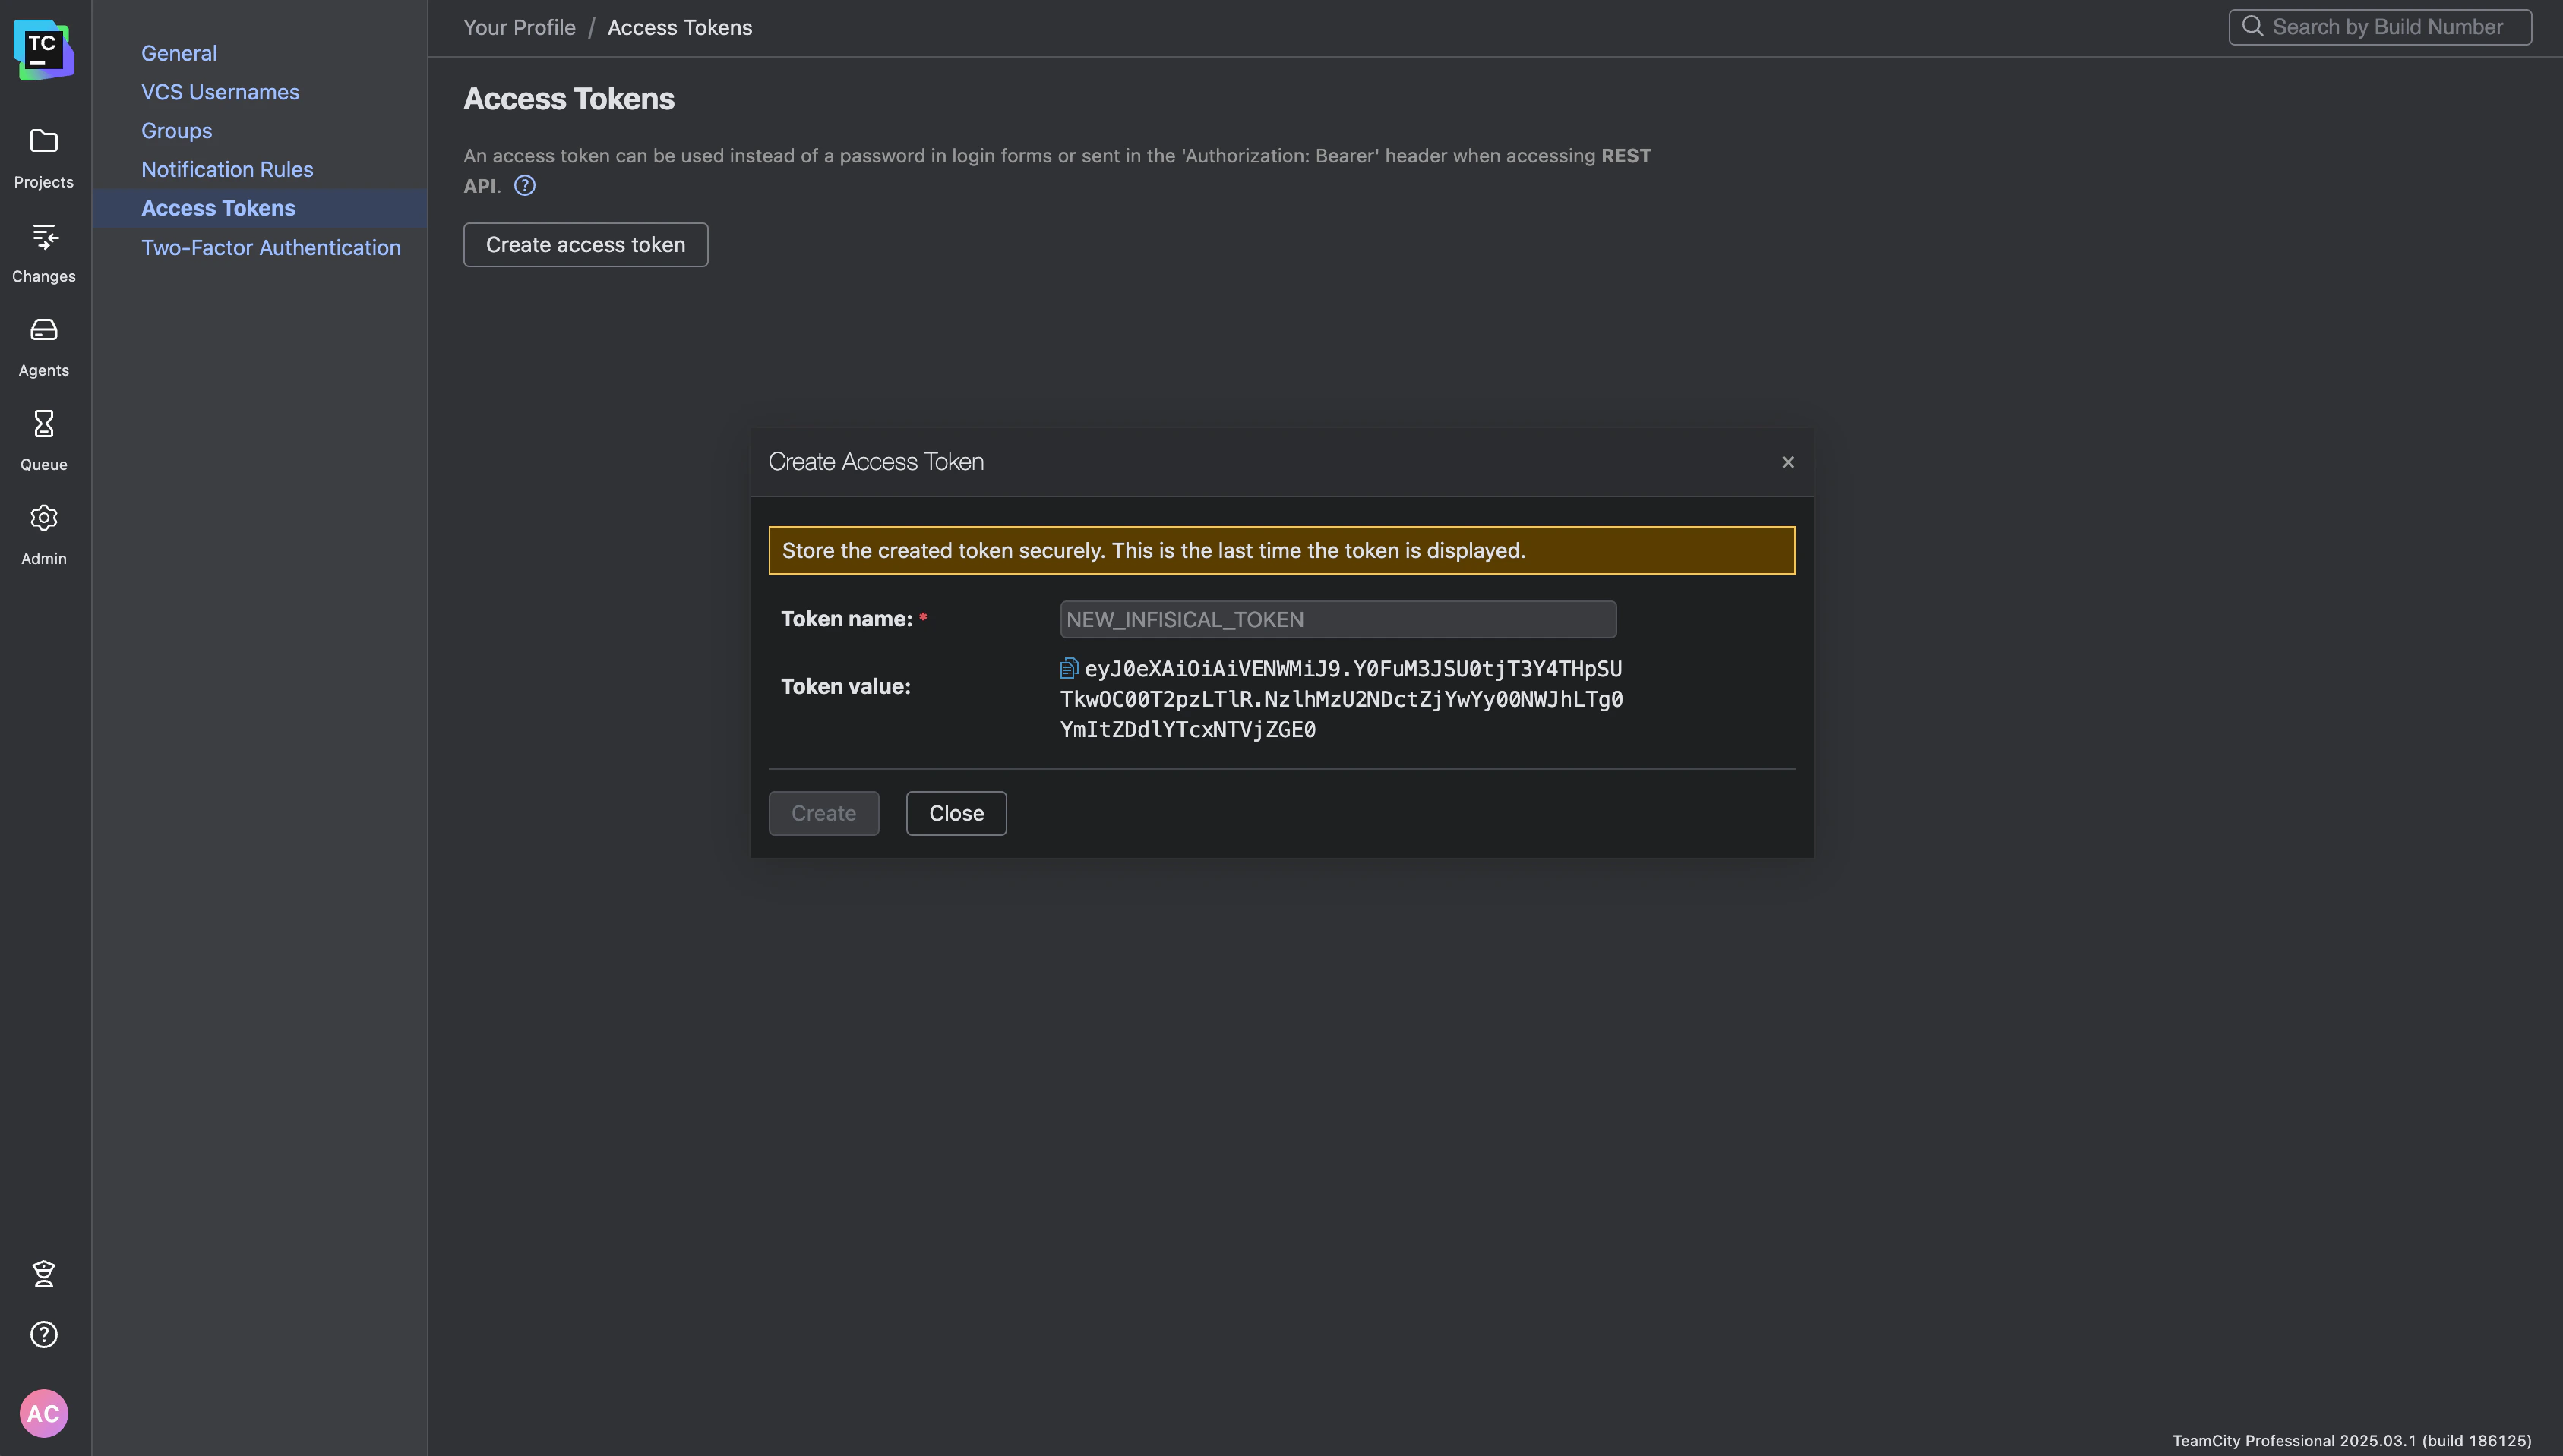Copy token value using clipboard icon
This screenshot has width=2563, height=1456.
point(1068,668)
